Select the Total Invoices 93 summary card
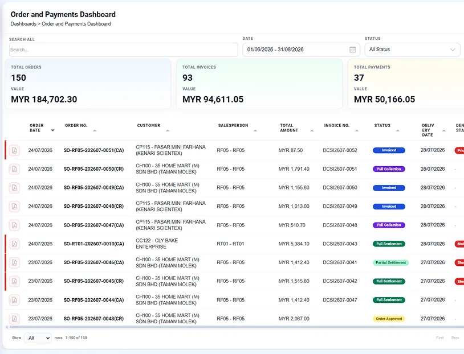Screen dimensions: 464x354 tap(259, 84)
